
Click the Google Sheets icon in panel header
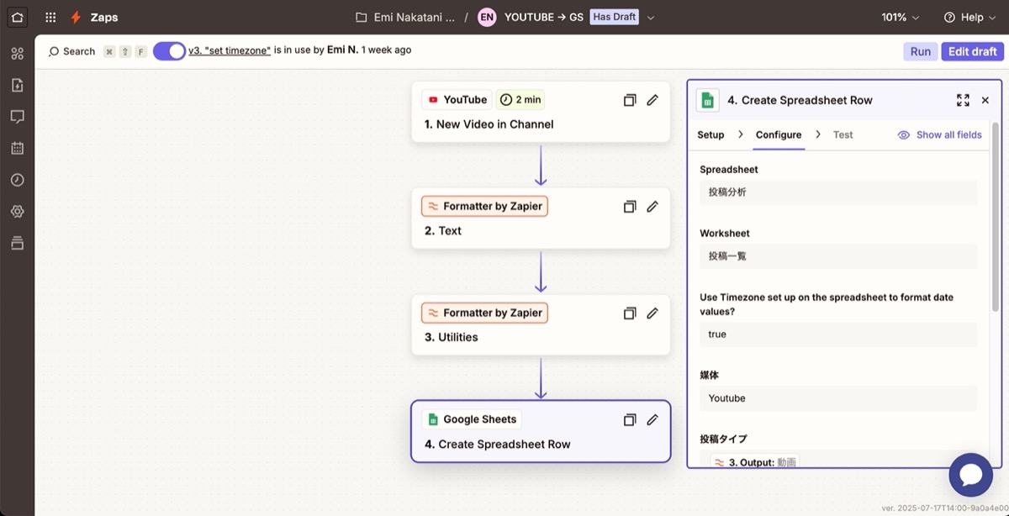[x=708, y=101]
